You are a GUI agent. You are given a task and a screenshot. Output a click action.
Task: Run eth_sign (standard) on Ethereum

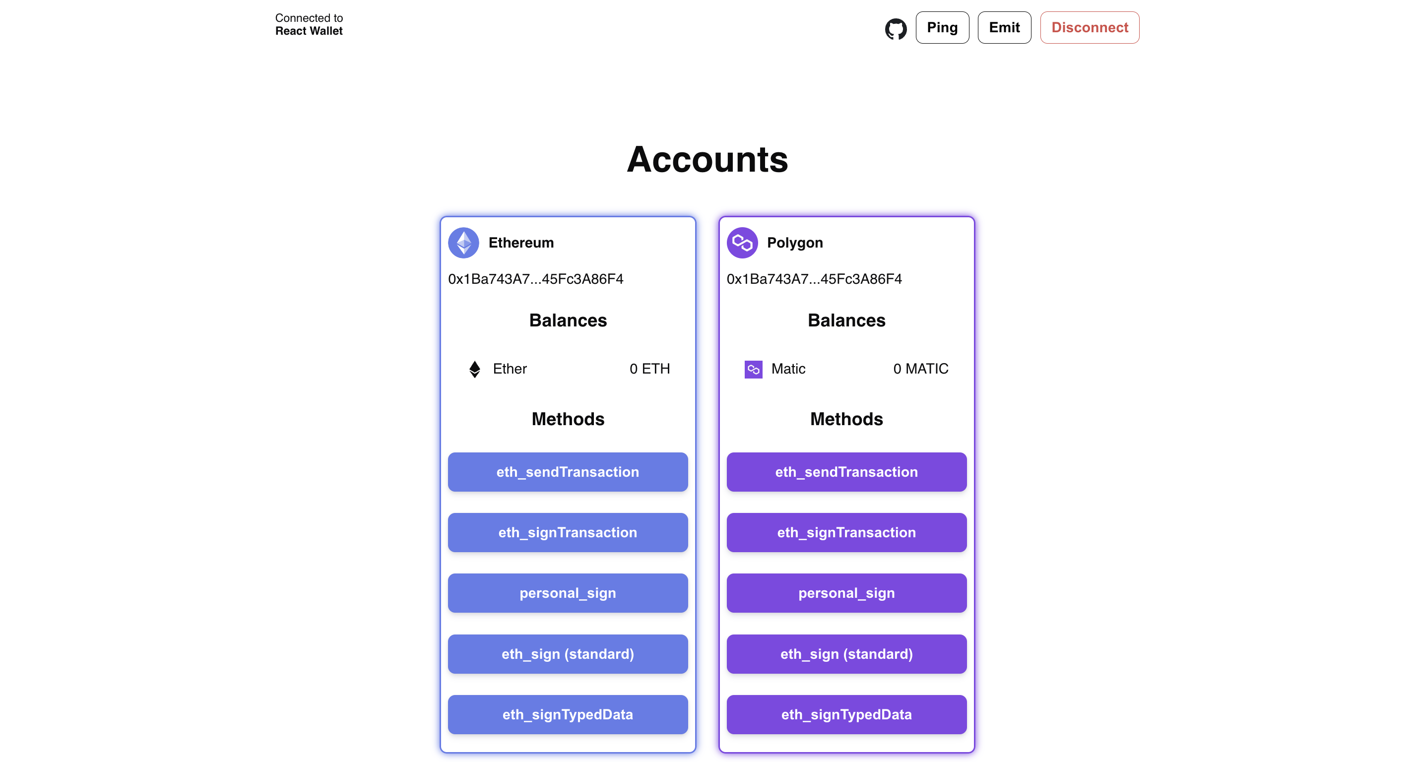point(568,654)
